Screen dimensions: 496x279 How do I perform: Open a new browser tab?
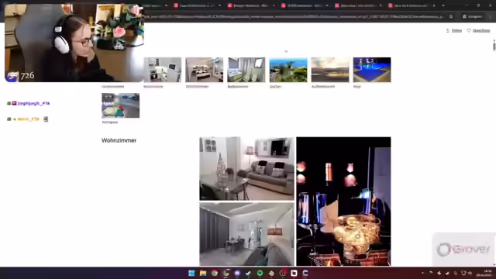pos(443,5)
